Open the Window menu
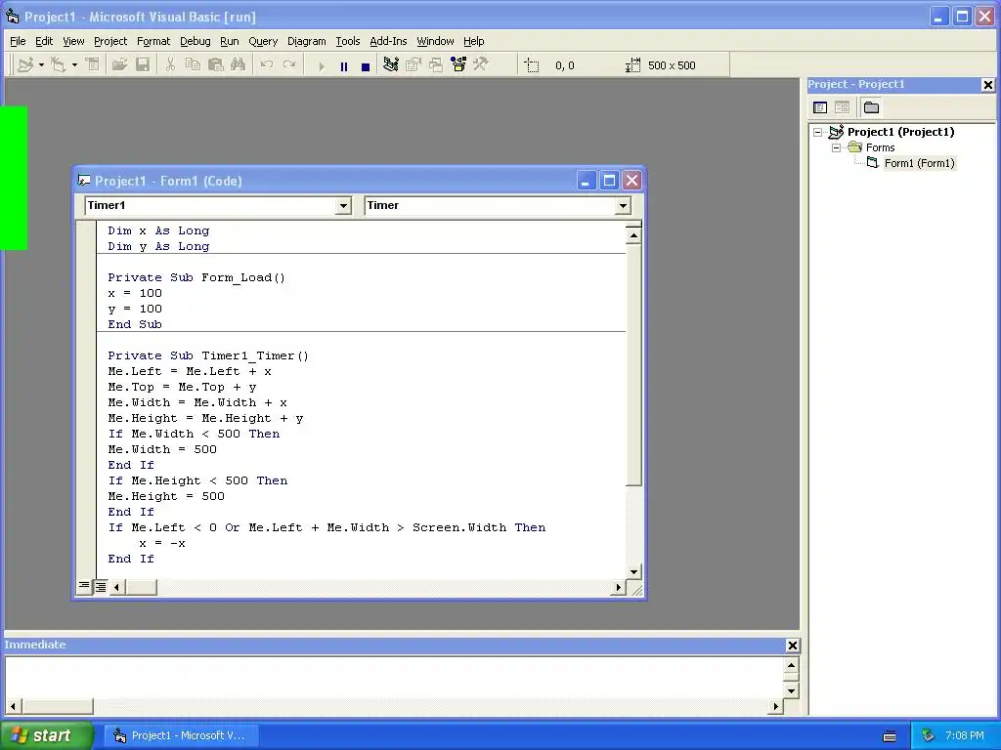Viewport: 1001px width, 750px height. pos(435,41)
